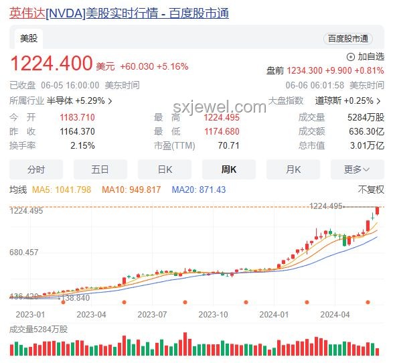Image resolution: width=395 pixels, height=363 pixels.
Task: Click the orange event dot below 2023-10
Action: click(x=246, y=302)
